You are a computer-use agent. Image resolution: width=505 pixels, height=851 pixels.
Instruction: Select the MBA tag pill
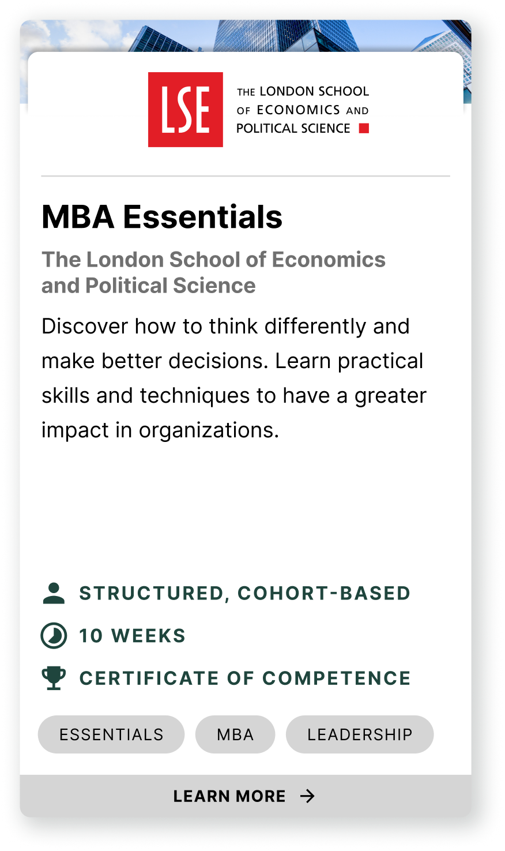(x=235, y=734)
